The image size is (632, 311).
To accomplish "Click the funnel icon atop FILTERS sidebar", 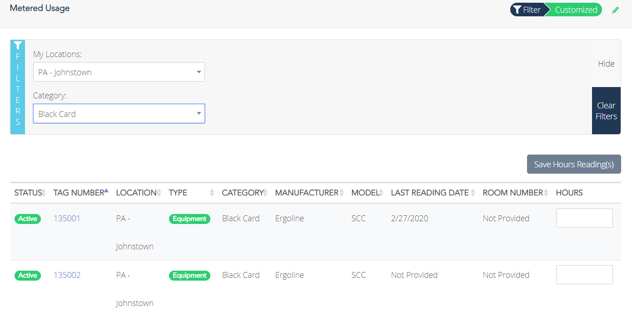I will (18, 45).
